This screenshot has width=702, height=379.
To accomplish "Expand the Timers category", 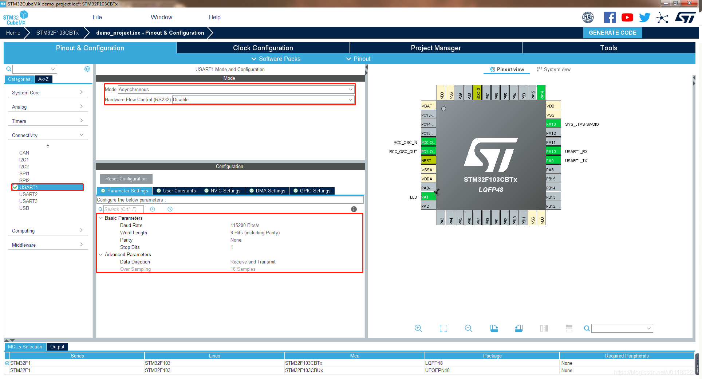I will point(47,121).
